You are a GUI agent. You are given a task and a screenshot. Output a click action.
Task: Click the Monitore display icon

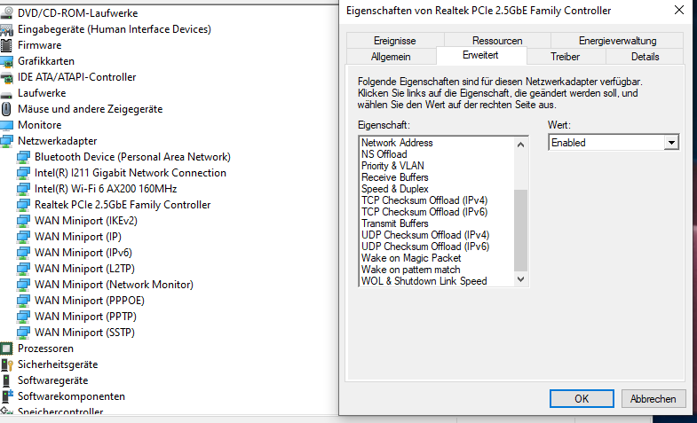point(7,125)
